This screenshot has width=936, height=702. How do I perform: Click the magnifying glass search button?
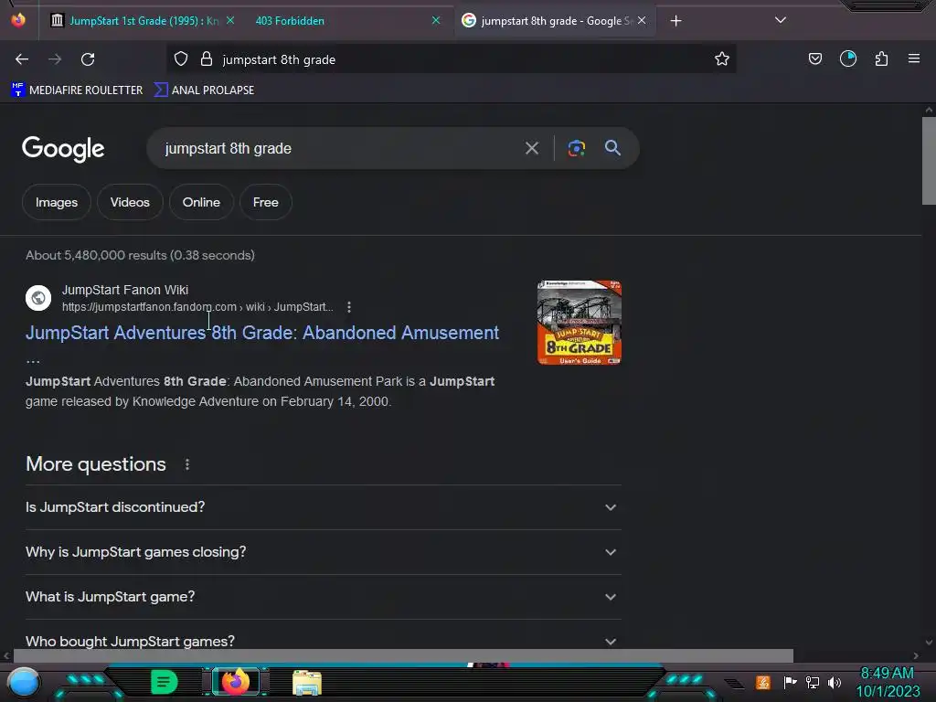612,147
